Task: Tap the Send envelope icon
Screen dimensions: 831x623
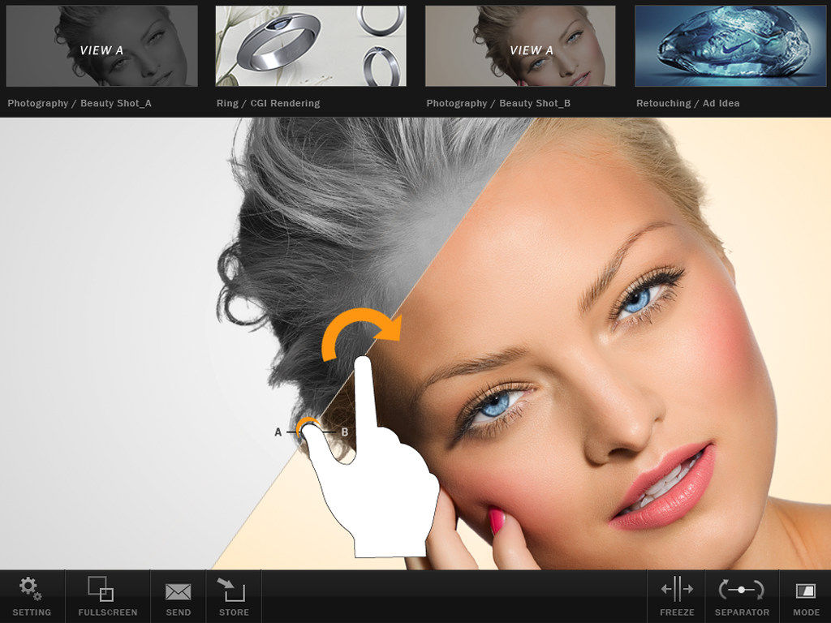Action: click(x=178, y=591)
